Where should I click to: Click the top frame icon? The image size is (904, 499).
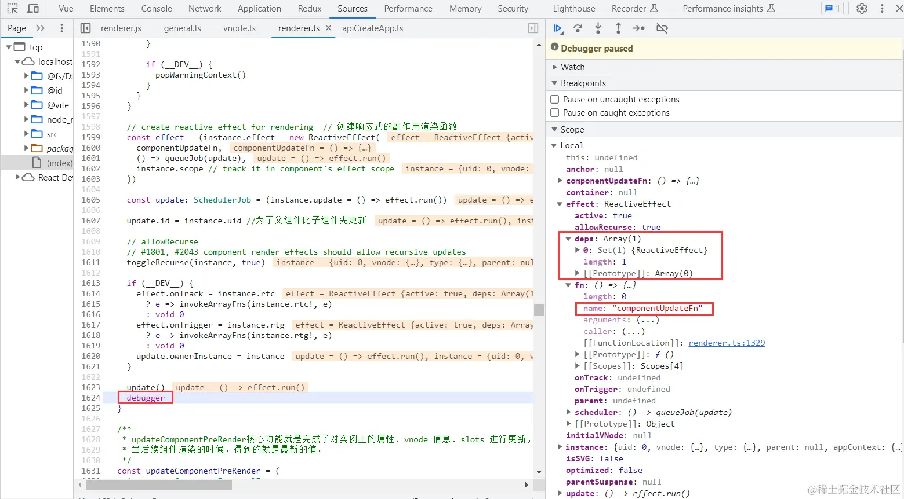pyautogui.click(x=20, y=47)
